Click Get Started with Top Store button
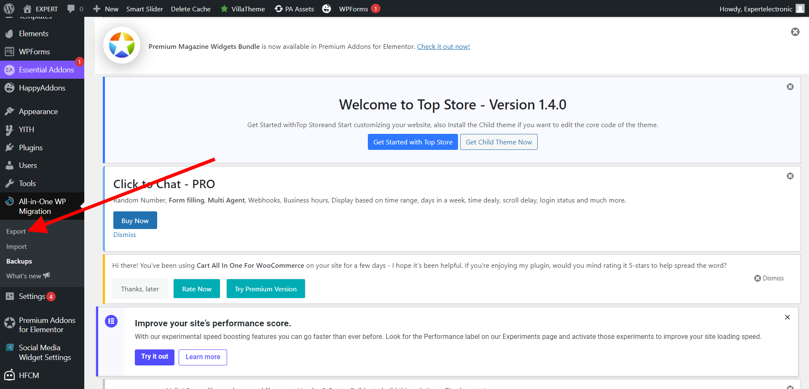This screenshot has height=389, width=809. pos(413,142)
